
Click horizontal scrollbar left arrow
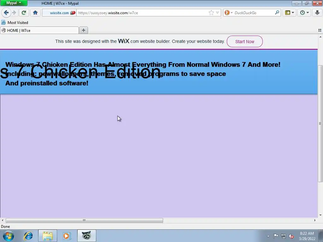pyautogui.click(x=2, y=220)
